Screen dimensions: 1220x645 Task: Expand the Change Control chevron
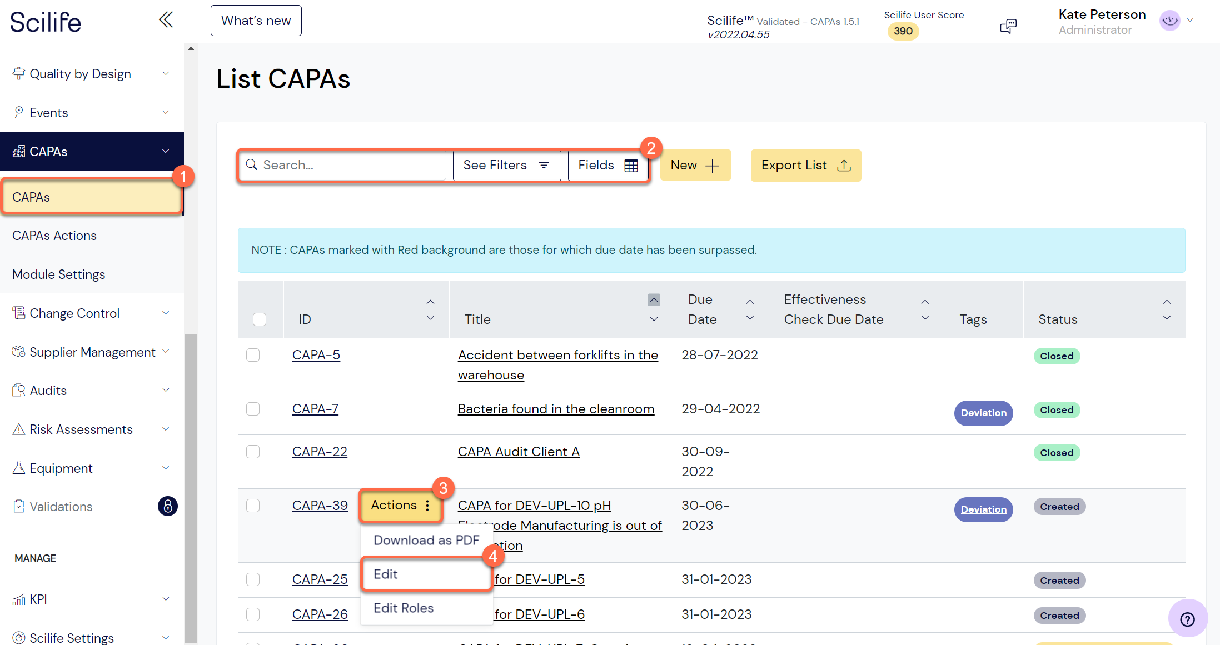click(x=166, y=313)
